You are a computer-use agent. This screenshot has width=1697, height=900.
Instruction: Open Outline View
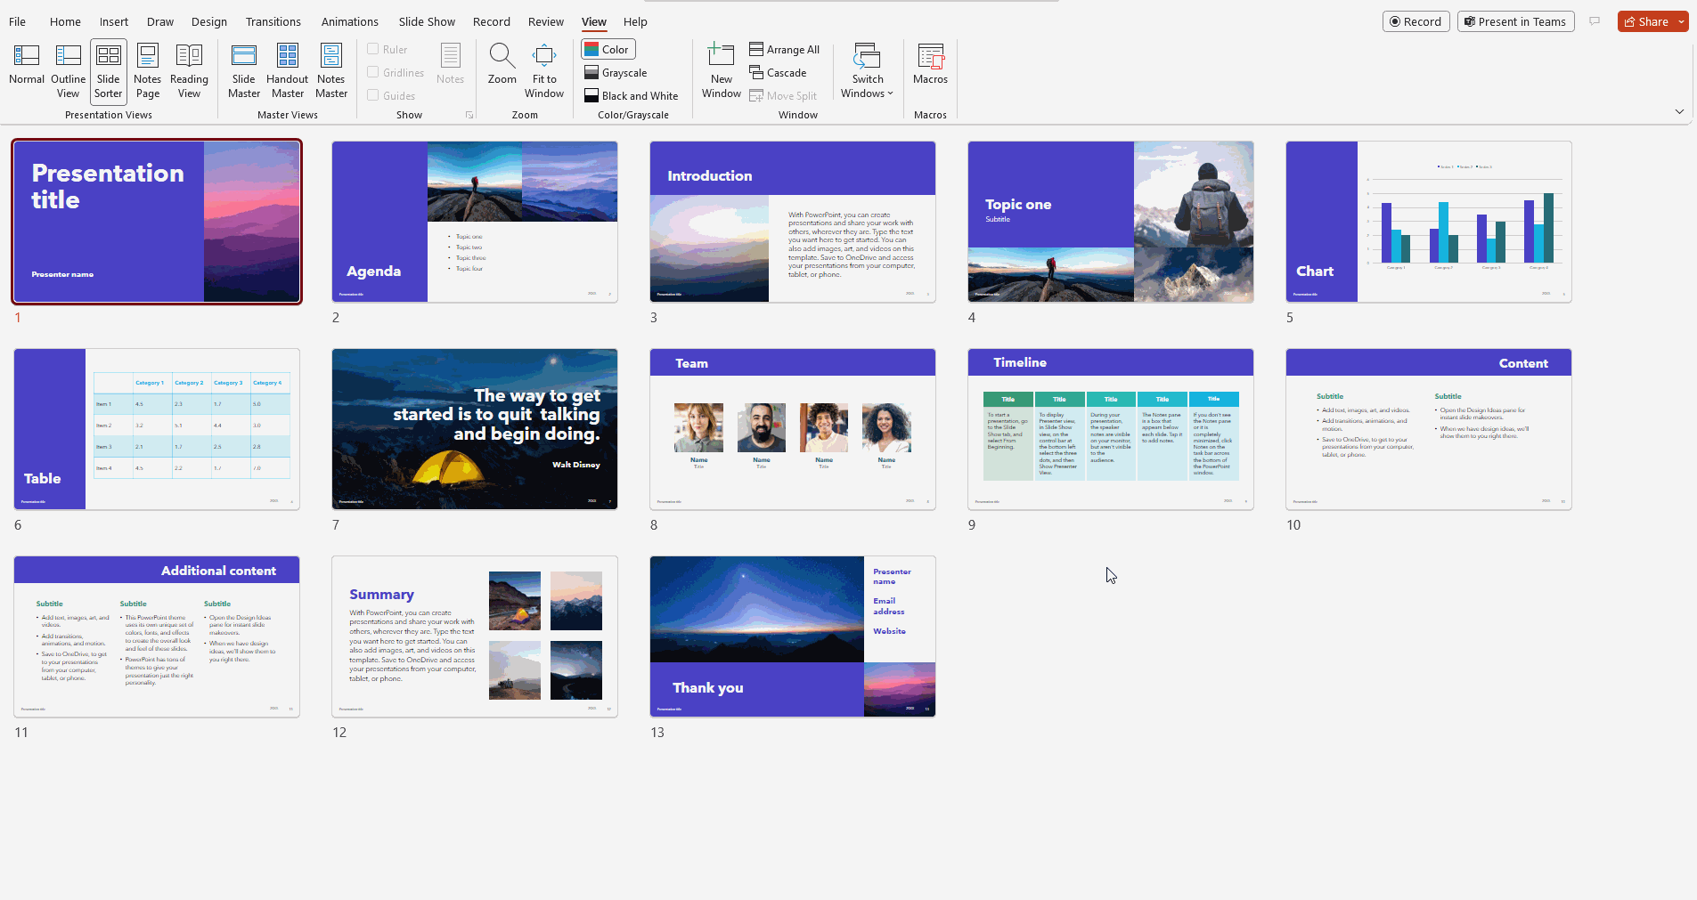pos(68,71)
